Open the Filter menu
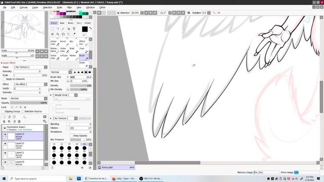 (69, 8)
